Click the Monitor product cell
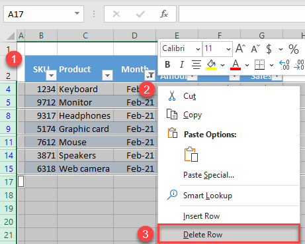Screen dimensions: 305x244 (85, 102)
